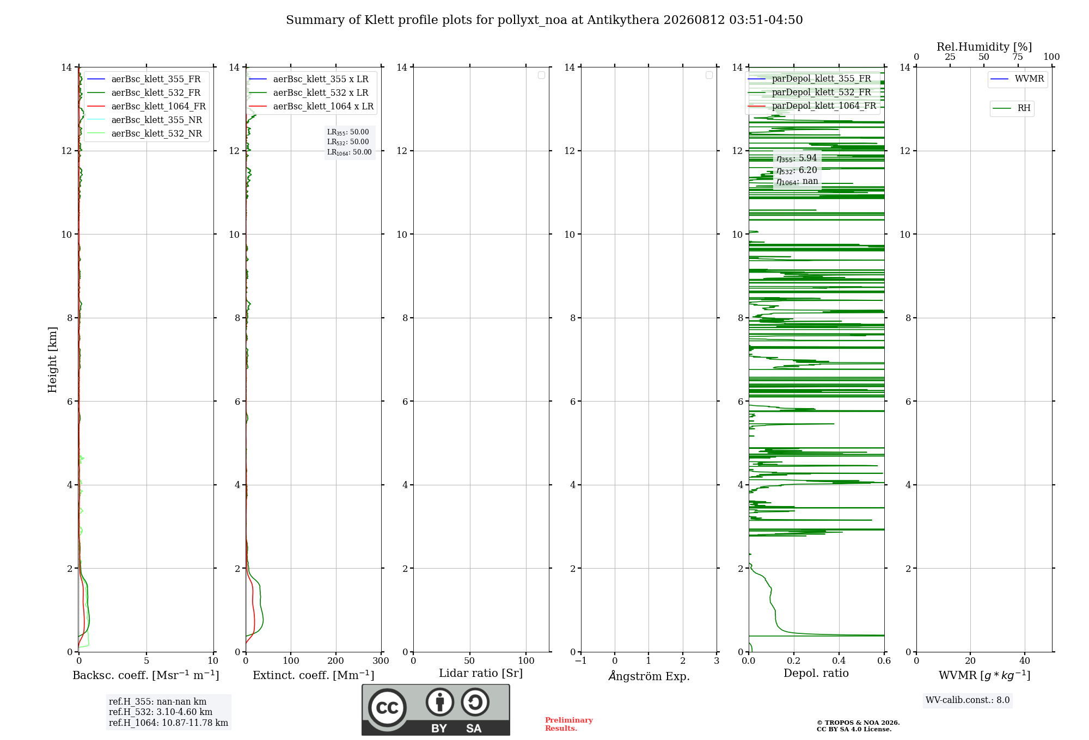Click the Ångström Exp. axis label
This screenshot has height=740, width=1089.
[649, 676]
